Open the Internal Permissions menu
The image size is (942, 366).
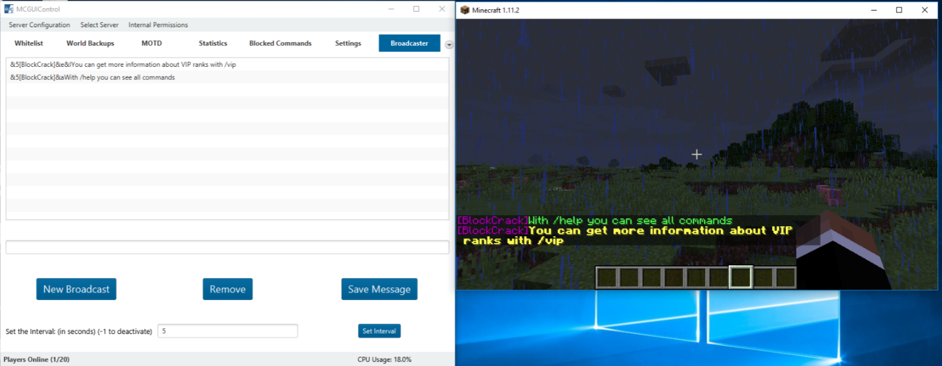(x=158, y=25)
